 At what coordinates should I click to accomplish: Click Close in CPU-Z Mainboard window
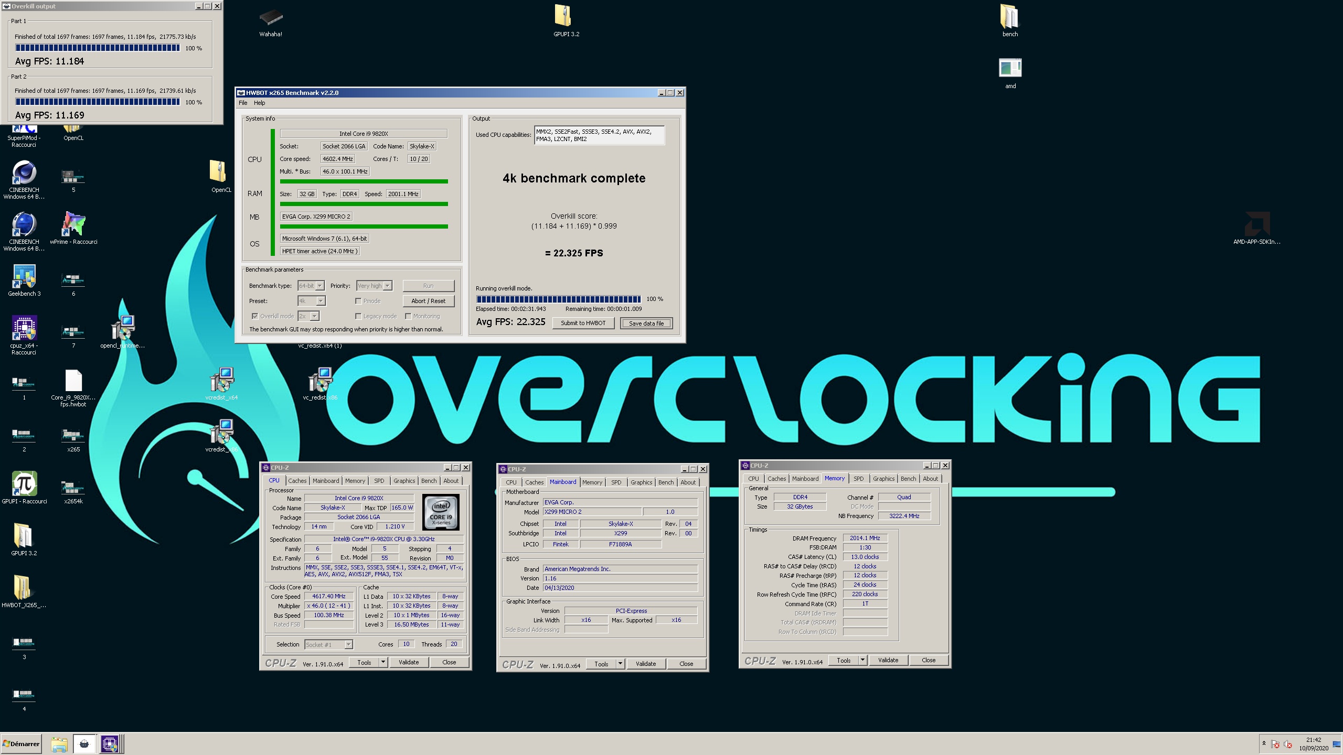[686, 664]
